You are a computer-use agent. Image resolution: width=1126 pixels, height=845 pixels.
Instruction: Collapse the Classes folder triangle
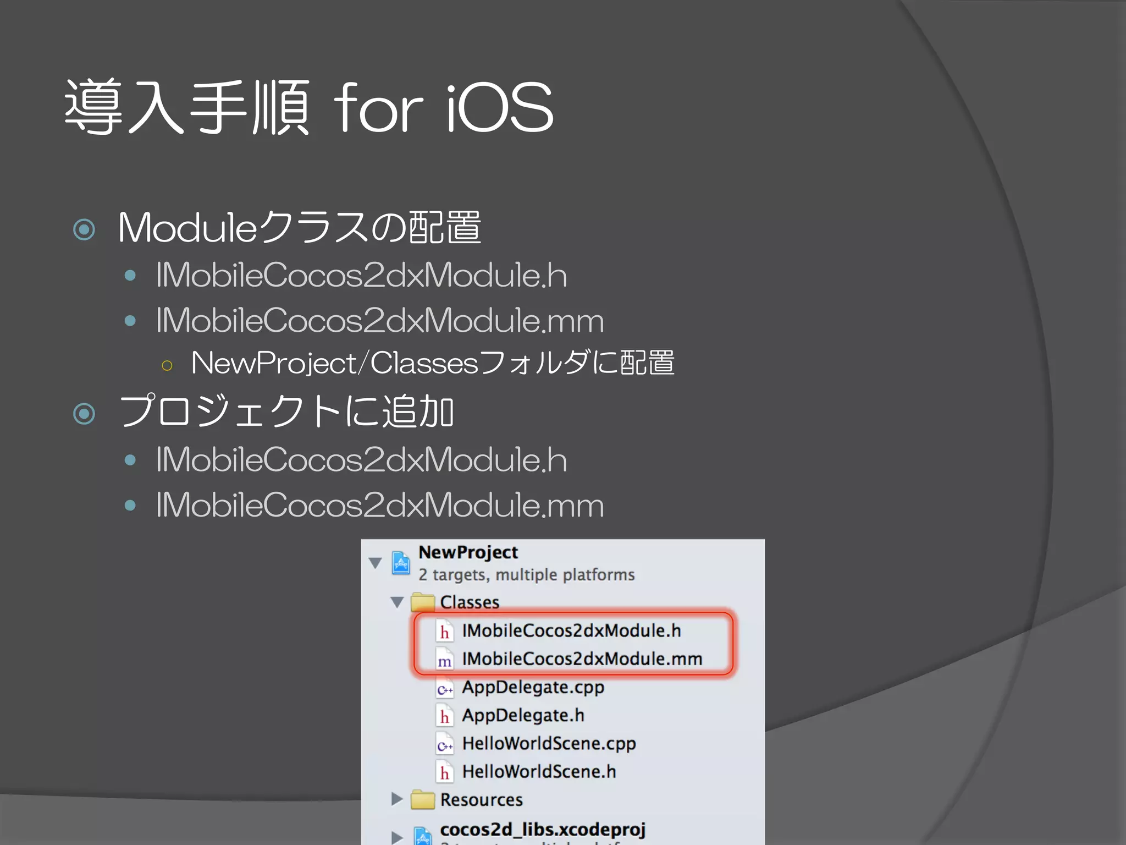(x=397, y=602)
